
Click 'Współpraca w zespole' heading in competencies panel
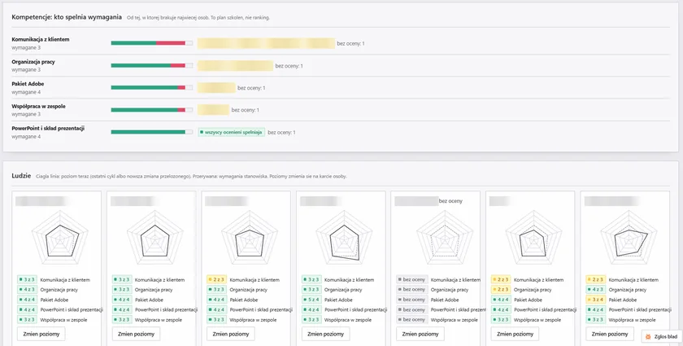pos(38,106)
